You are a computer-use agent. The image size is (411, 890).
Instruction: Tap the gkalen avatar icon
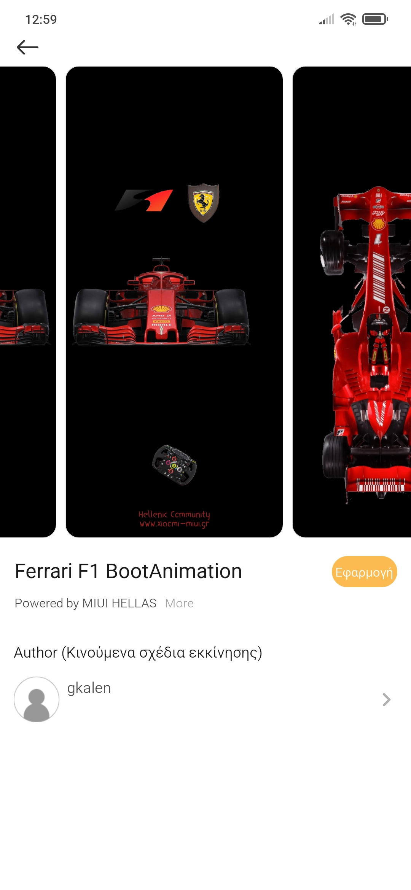pyautogui.click(x=37, y=699)
